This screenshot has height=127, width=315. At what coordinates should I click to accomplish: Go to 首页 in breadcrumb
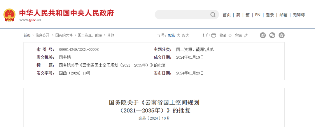click(27, 35)
